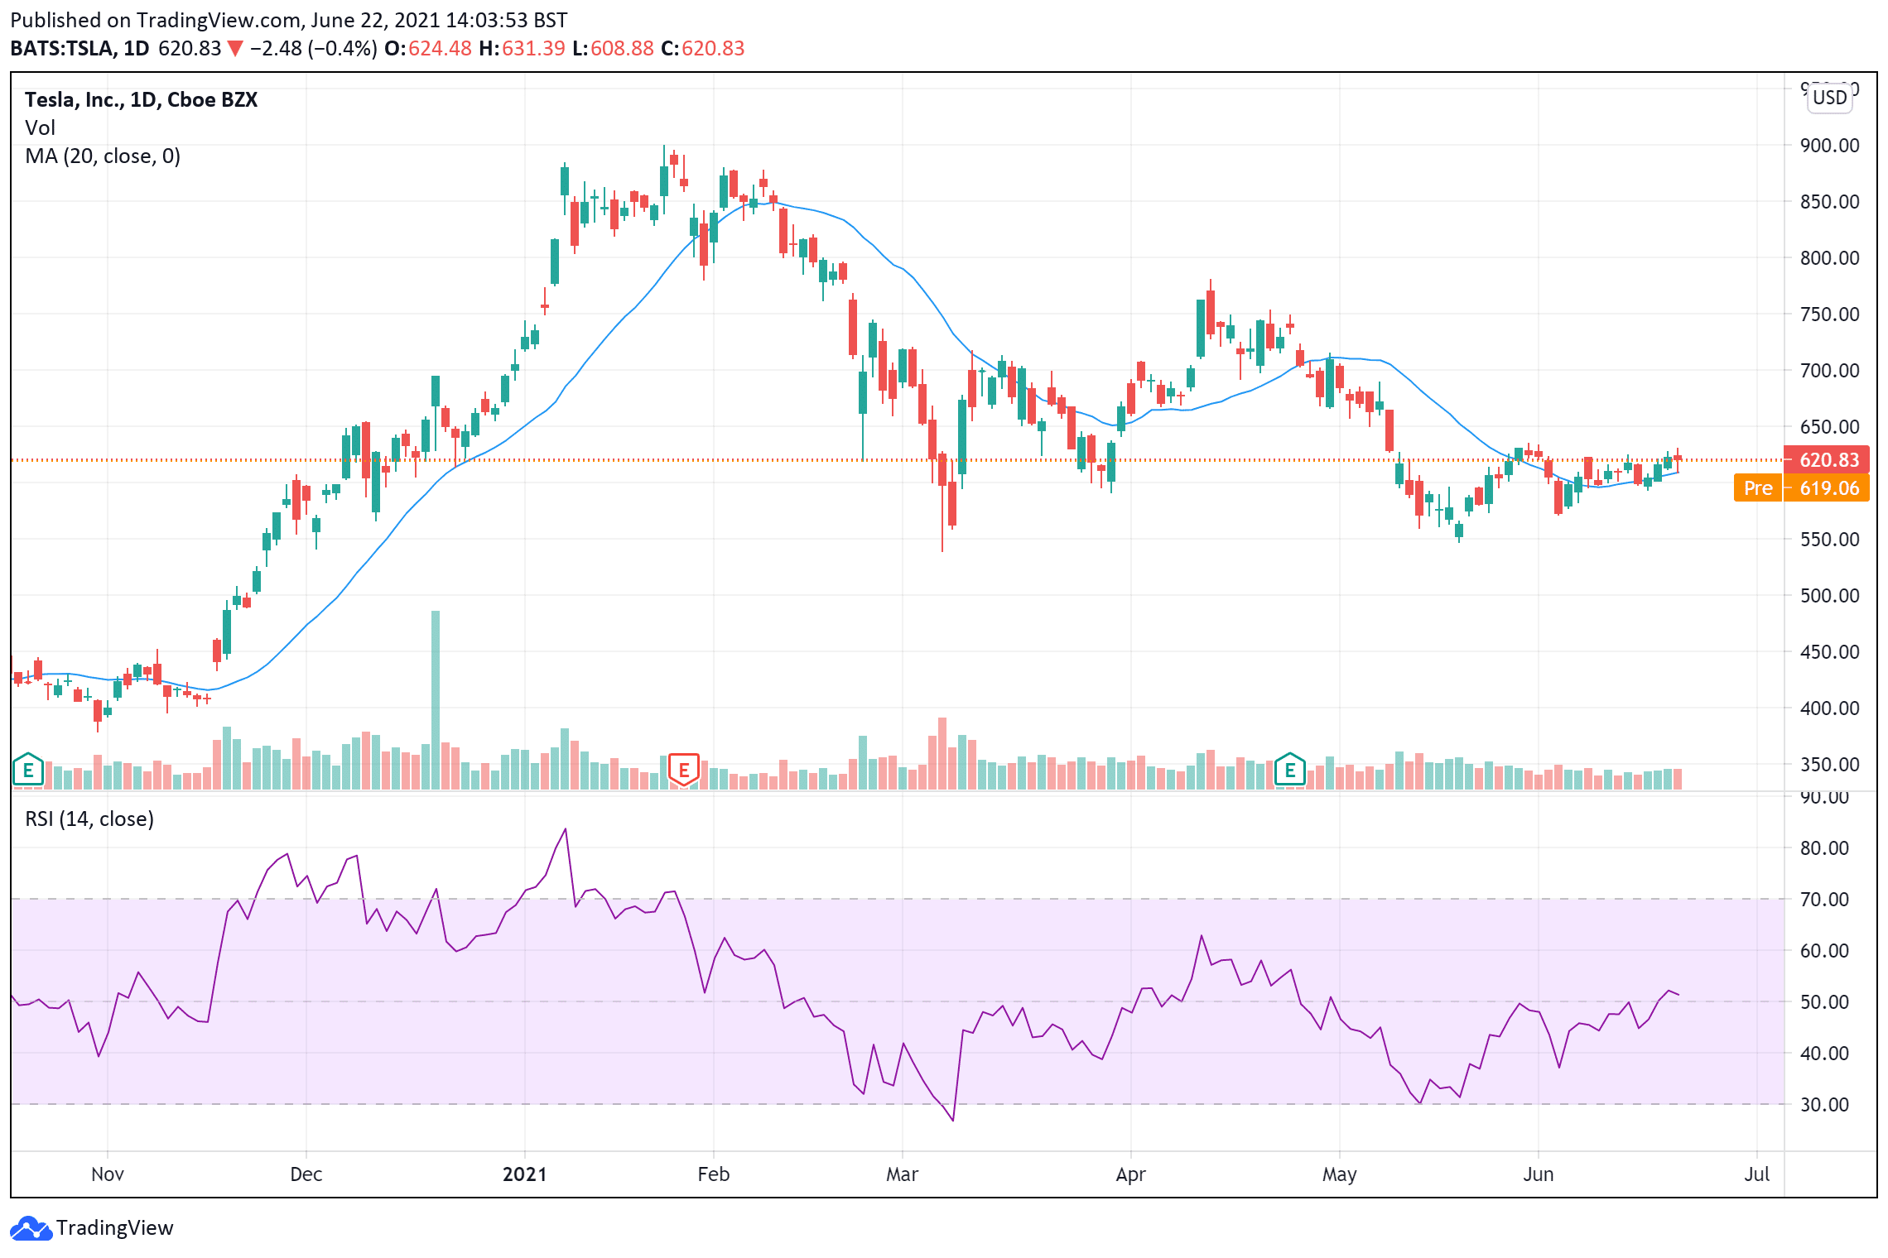Viewport: 1888px width, 1258px height.
Task: Click the 450.00 price axis label
Action: point(1829,652)
